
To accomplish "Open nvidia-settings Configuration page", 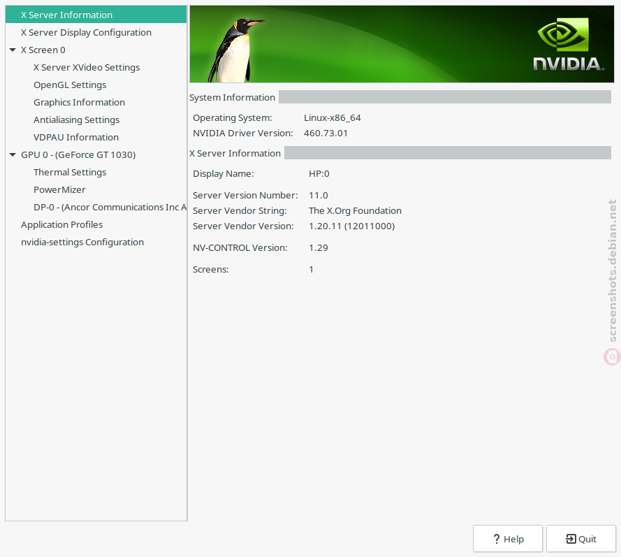I will point(82,242).
